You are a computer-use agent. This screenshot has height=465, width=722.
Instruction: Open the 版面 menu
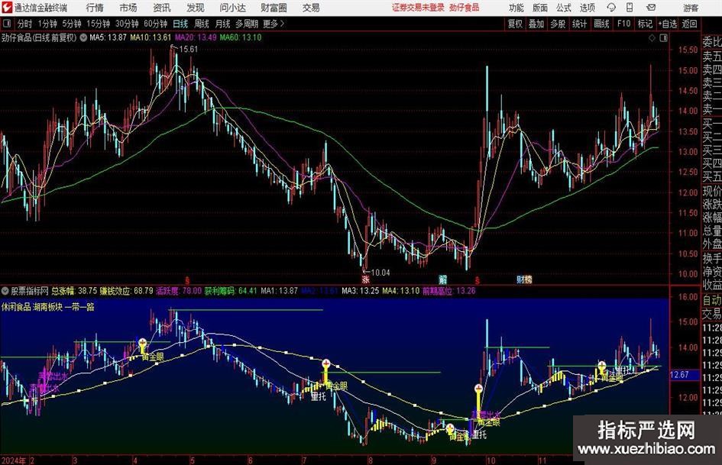click(x=540, y=8)
